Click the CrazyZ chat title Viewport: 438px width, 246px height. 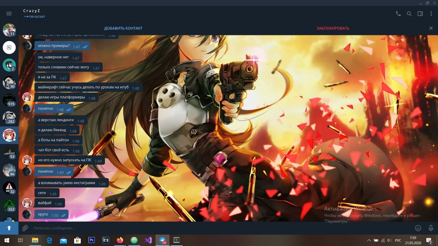[x=32, y=11]
